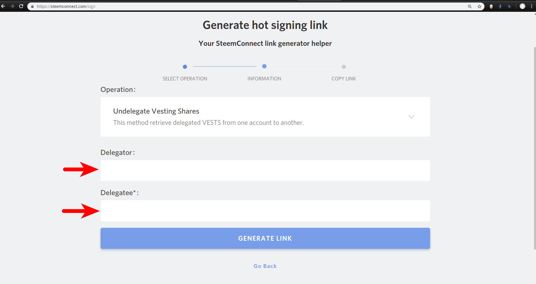Focus the Delegator input field
The height and width of the screenshot is (284, 536).
point(265,170)
